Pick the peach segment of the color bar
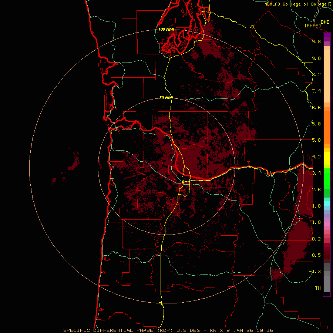Viewport: 333px width, 333px height. point(327,76)
